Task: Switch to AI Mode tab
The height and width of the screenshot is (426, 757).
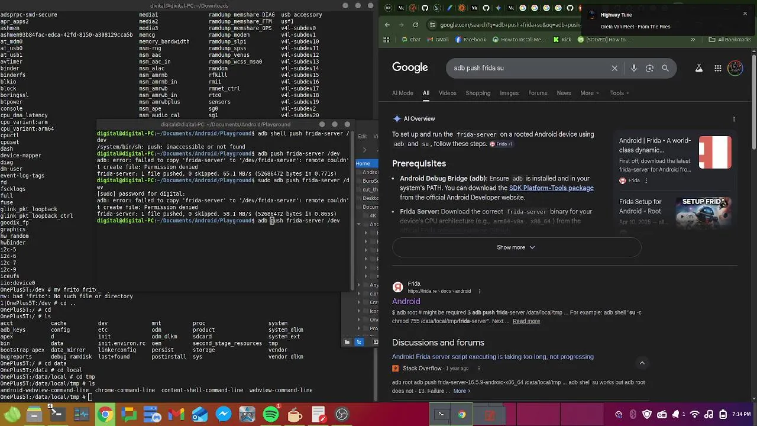Action: [403, 93]
